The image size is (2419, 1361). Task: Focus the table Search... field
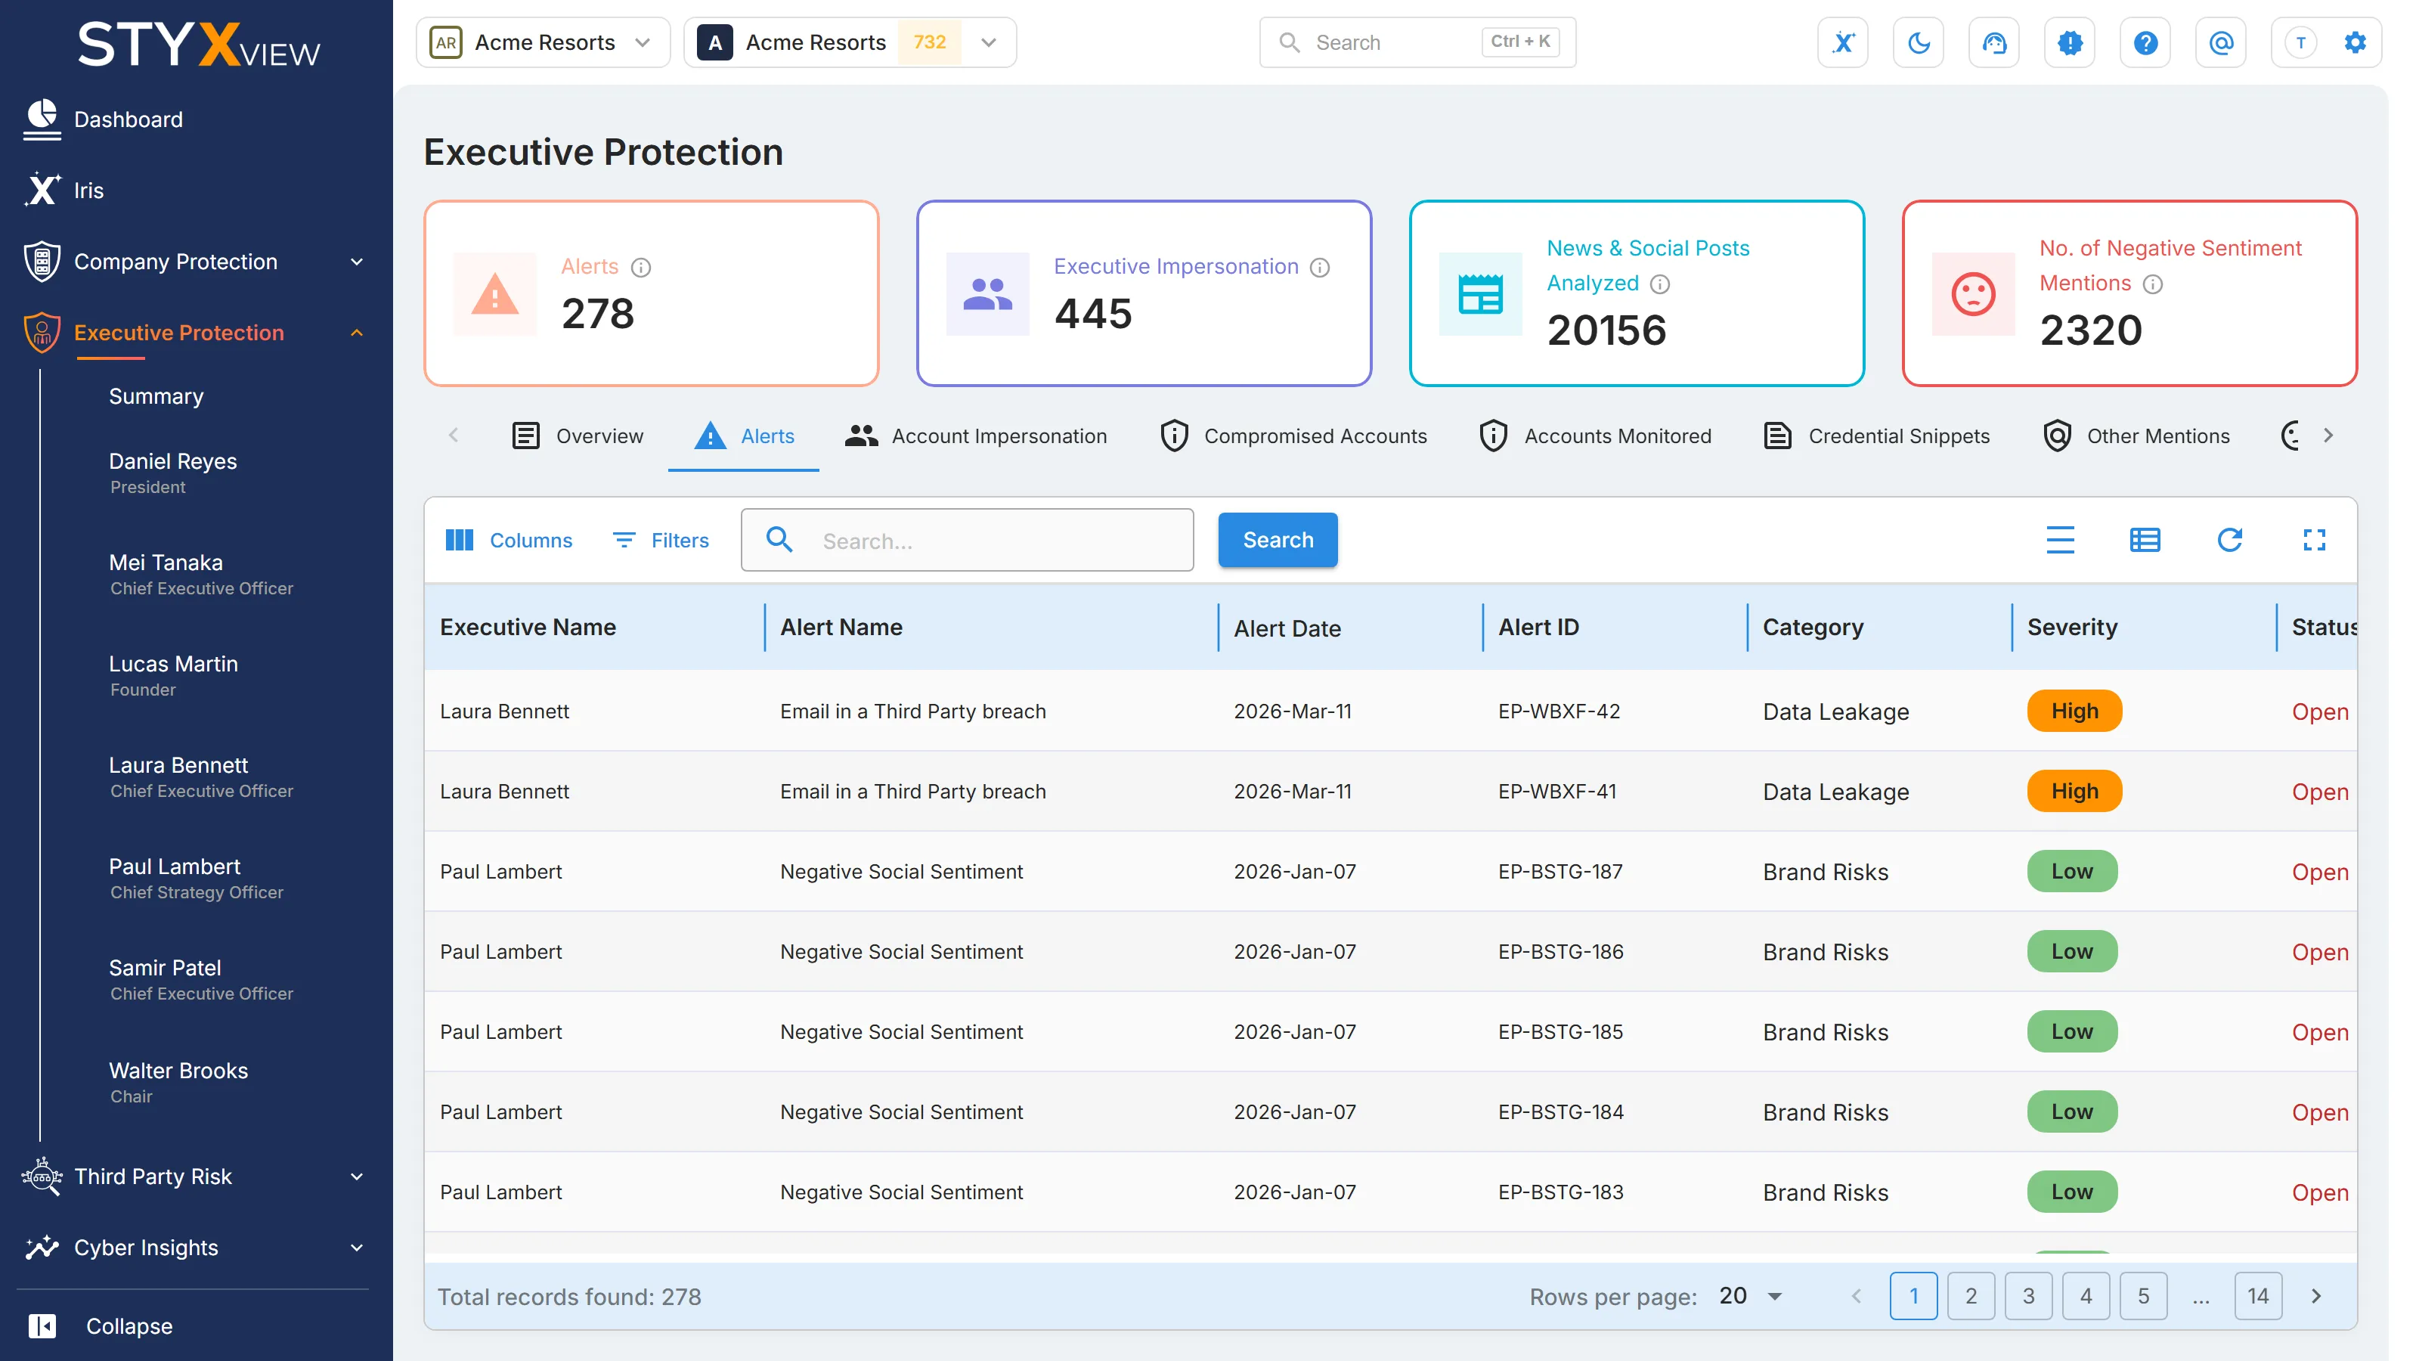968,541
